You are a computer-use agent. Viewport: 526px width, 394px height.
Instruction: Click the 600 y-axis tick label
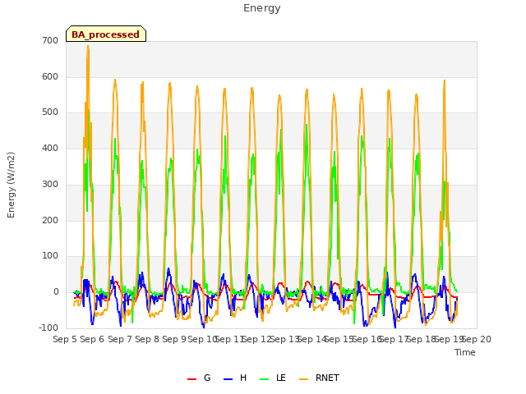(x=50, y=76)
